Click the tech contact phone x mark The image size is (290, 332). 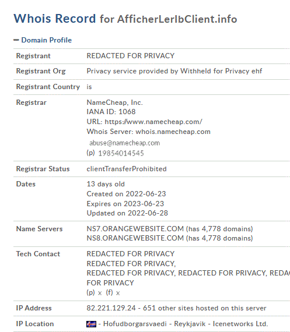[x=100, y=293]
